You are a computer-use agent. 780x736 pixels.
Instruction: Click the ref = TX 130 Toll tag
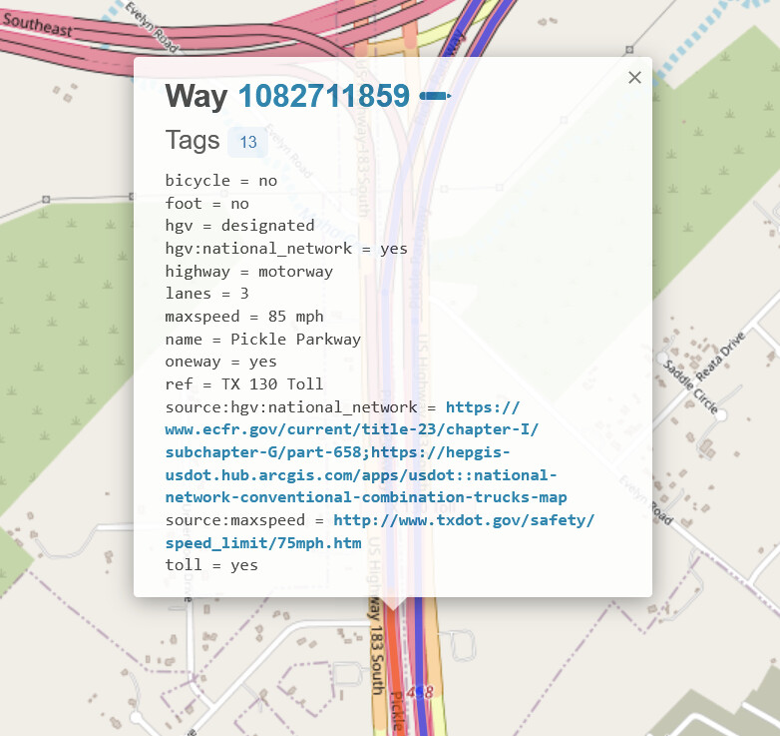point(244,383)
